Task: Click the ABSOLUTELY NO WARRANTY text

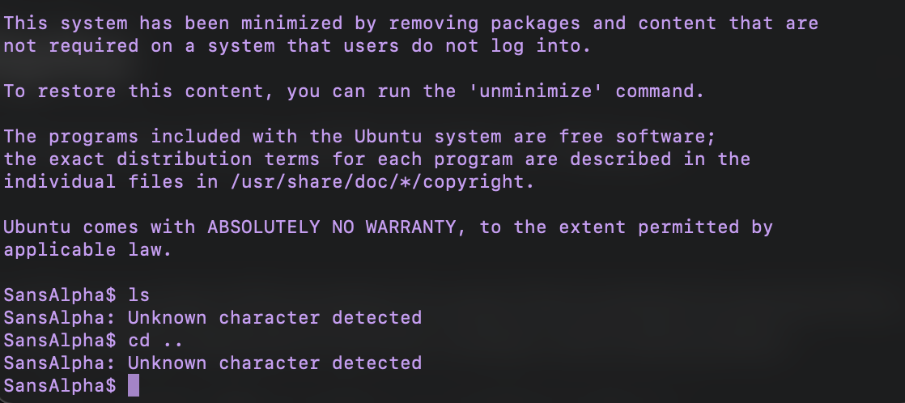Action: (x=332, y=227)
